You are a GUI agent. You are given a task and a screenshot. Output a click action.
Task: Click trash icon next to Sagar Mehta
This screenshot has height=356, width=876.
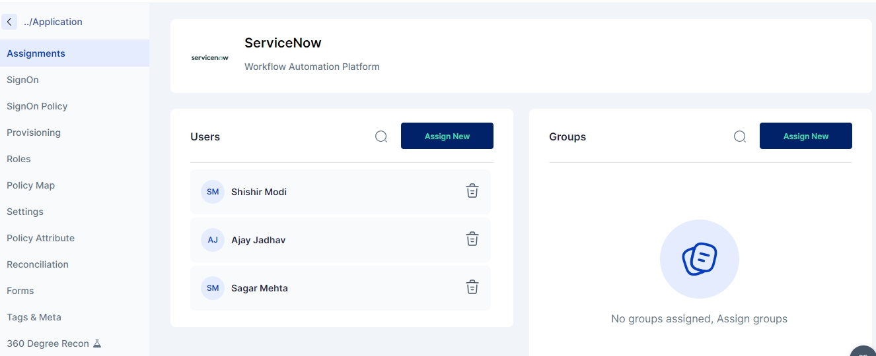coord(472,287)
